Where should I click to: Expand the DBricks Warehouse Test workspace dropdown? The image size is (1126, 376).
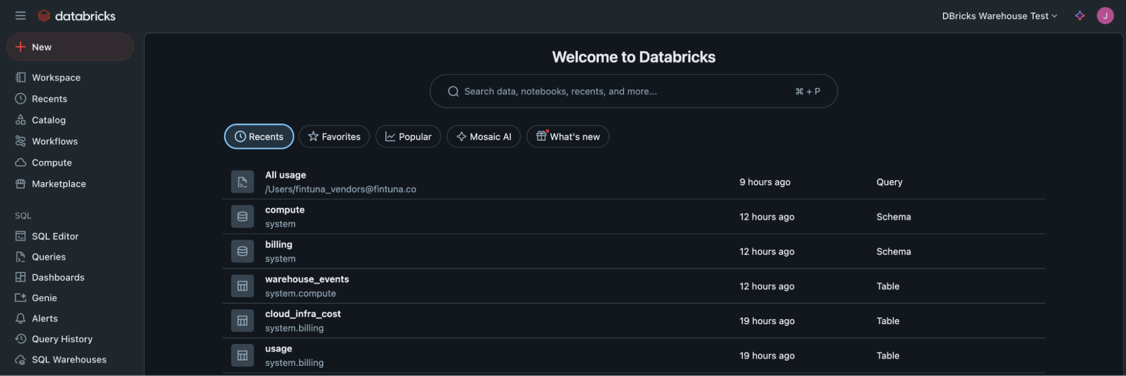click(x=1000, y=16)
